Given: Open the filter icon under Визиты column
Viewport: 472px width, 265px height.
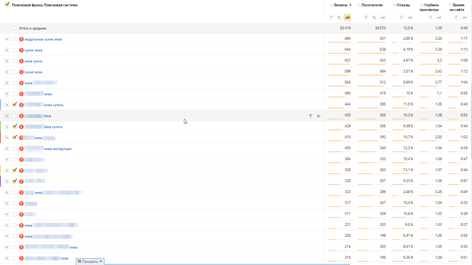Looking at the screenshot, I should 331,18.
